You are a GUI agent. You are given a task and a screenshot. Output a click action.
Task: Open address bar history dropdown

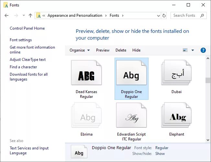coord(159,16)
